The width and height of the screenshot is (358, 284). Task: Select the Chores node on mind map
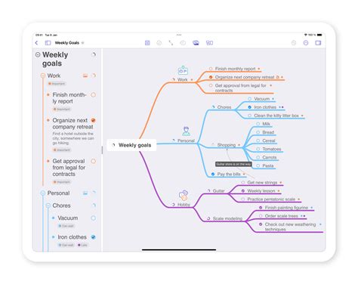(x=224, y=107)
